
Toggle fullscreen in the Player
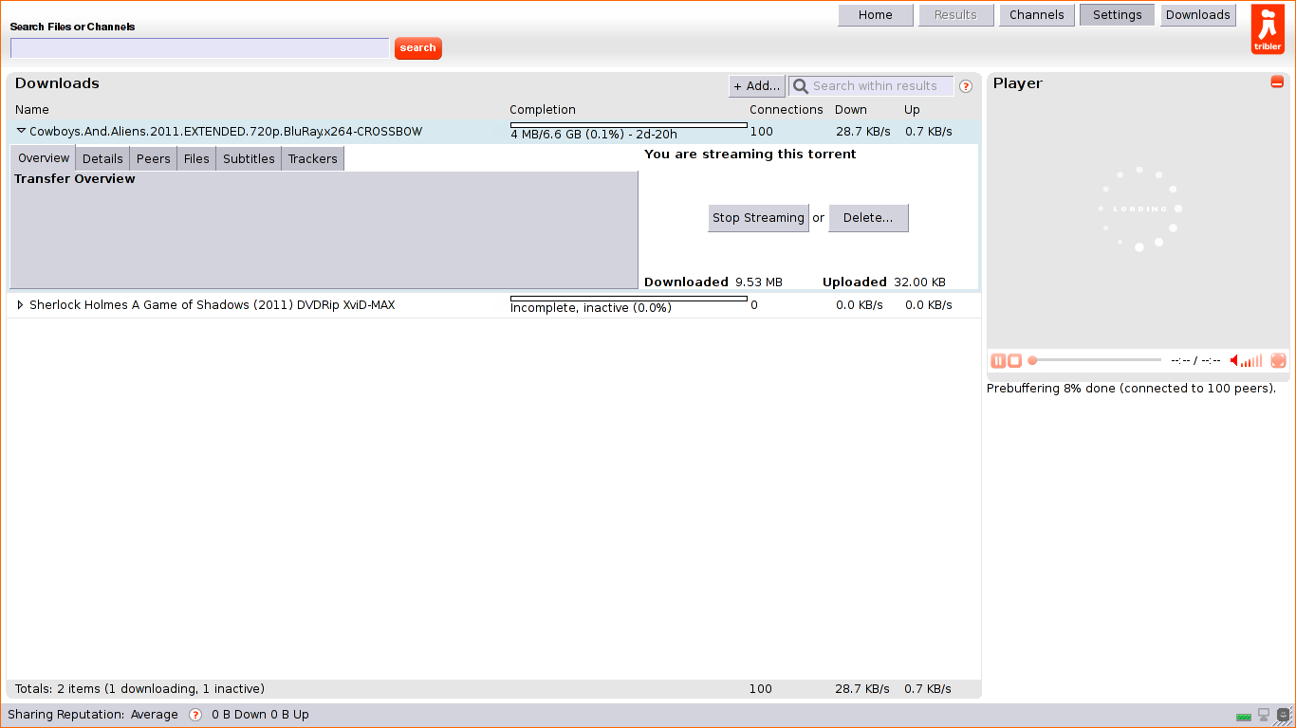[1278, 360]
